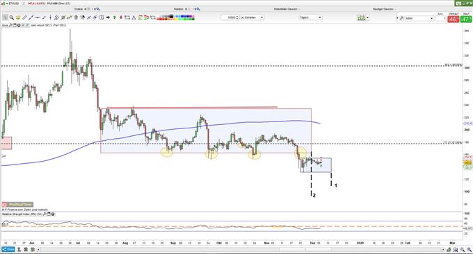The image size is (473, 254).
Task: Pick a red swatch from color palette
Action: pyautogui.click(x=160, y=19)
